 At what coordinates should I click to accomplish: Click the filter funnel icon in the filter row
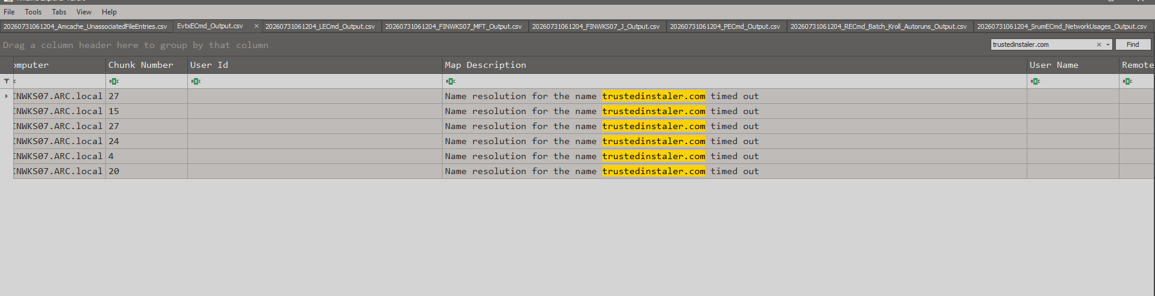point(7,81)
